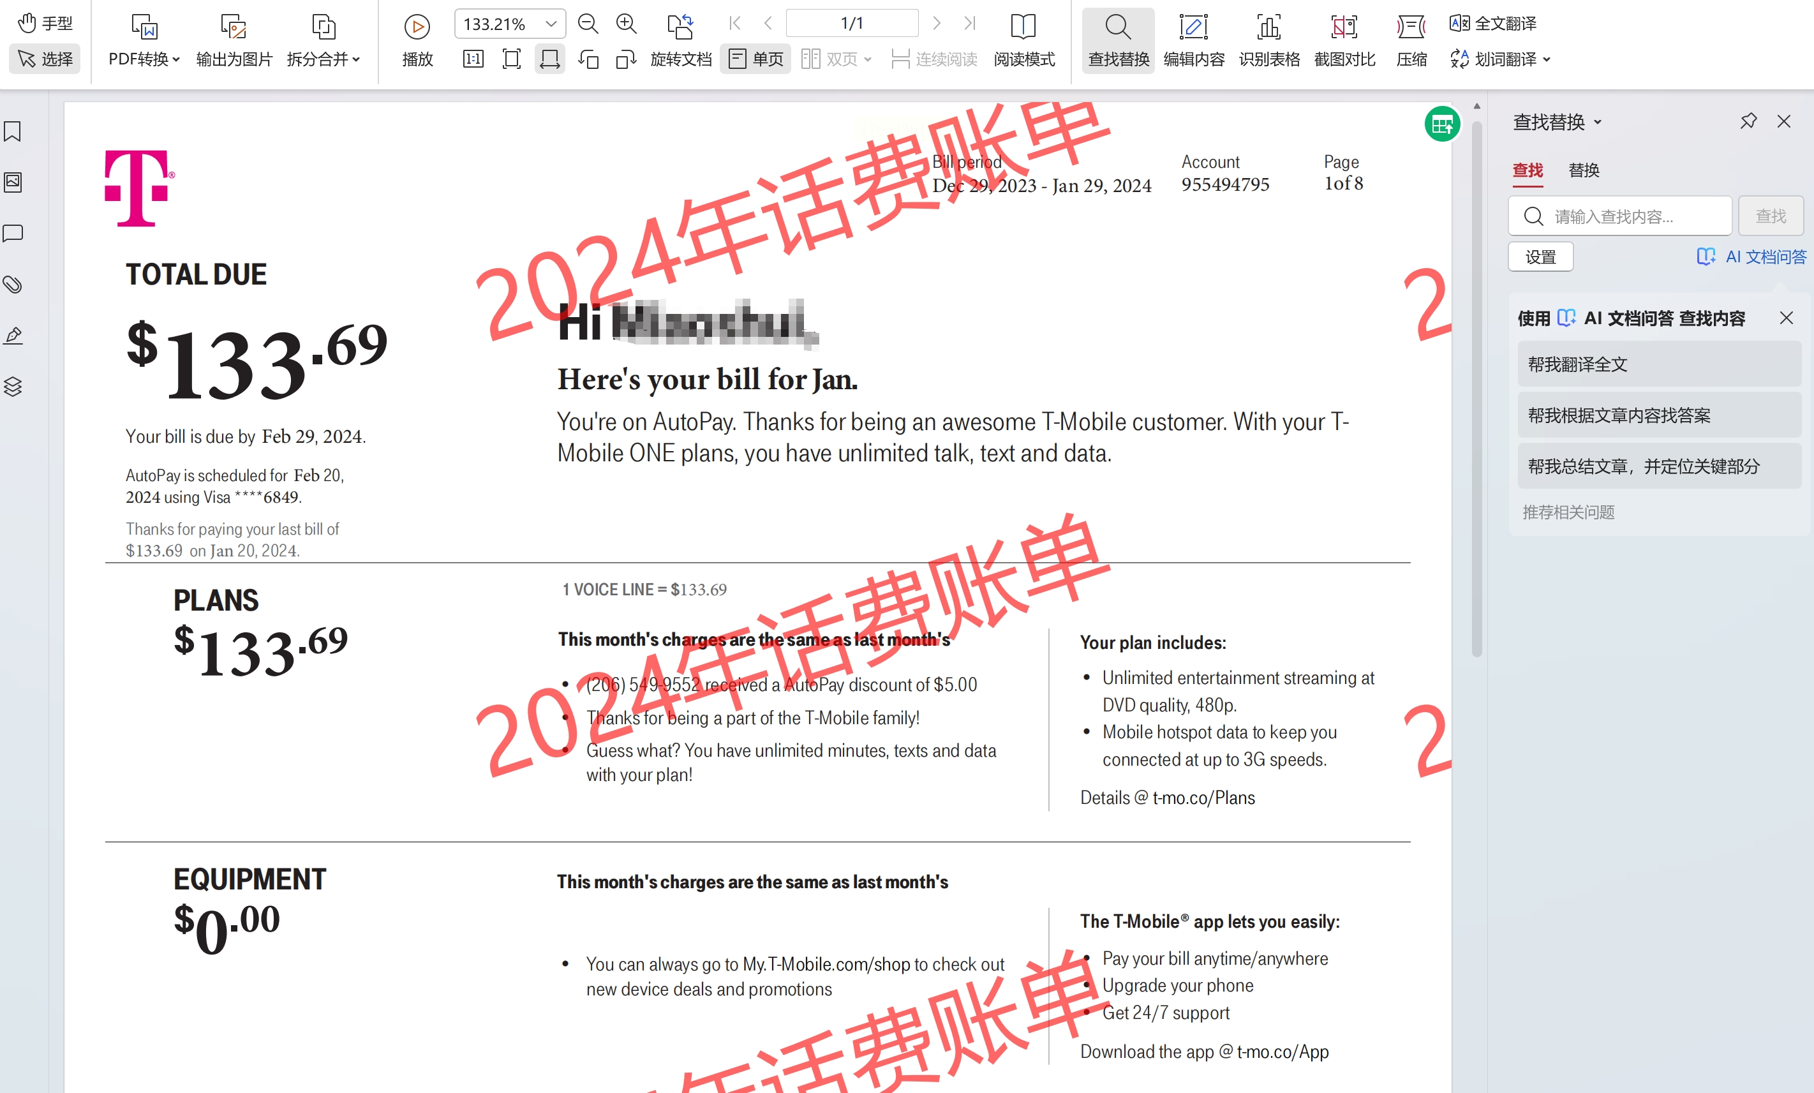Open the attachments paperclip sidebar icon
1814x1093 pixels.
(13, 285)
